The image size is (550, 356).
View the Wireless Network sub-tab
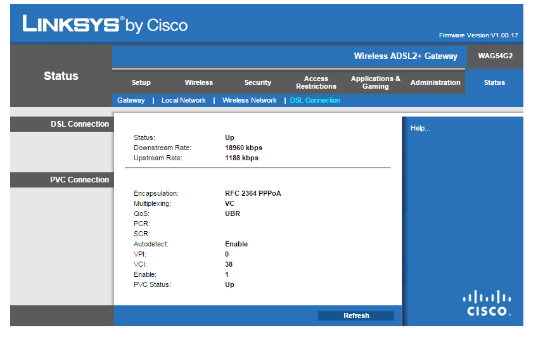(250, 100)
